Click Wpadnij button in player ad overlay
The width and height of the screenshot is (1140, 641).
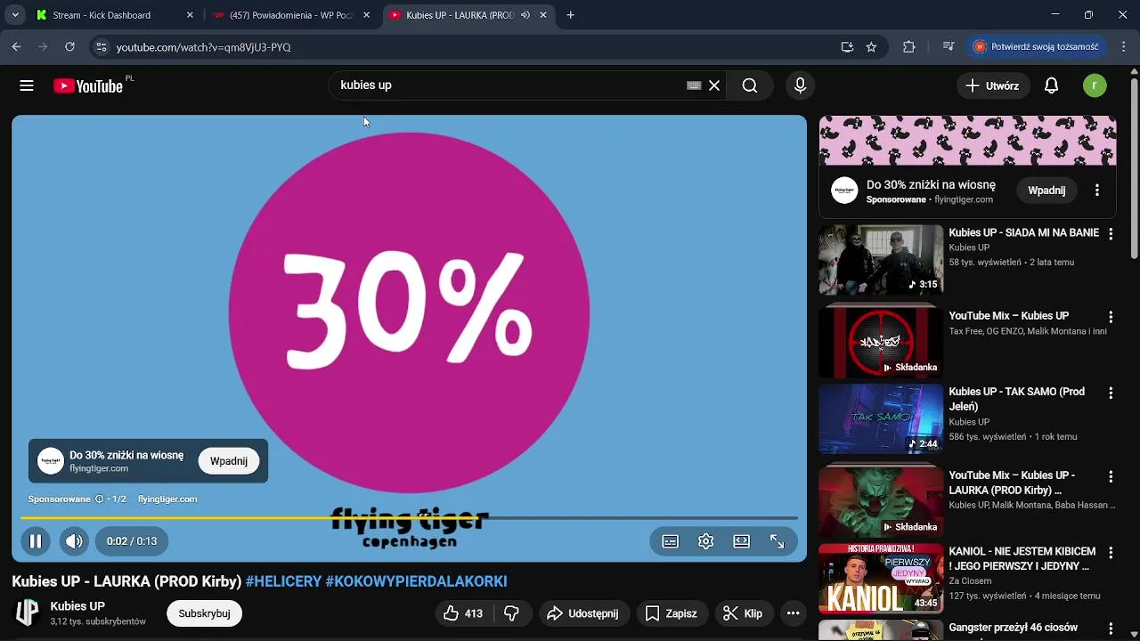(x=229, y=460)
